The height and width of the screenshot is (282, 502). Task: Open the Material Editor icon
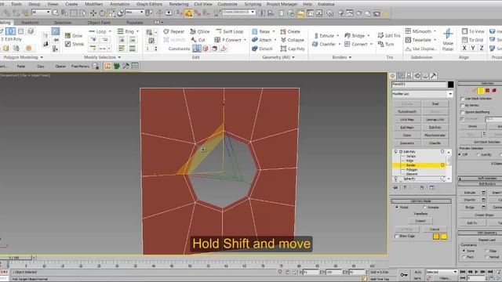[329, 13]
